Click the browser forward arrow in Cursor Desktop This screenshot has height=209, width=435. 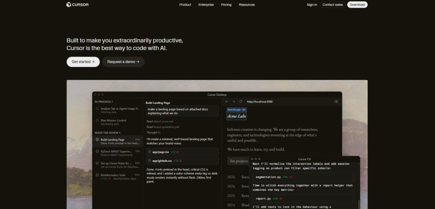pos(234,102)
